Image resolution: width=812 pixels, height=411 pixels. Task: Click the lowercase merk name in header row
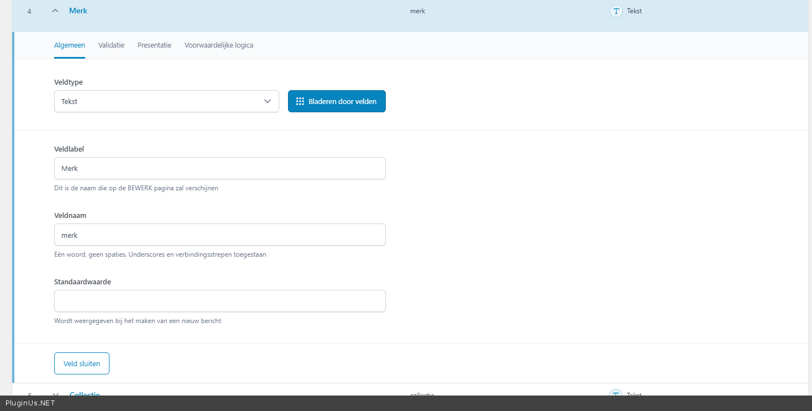pos(417,11)
